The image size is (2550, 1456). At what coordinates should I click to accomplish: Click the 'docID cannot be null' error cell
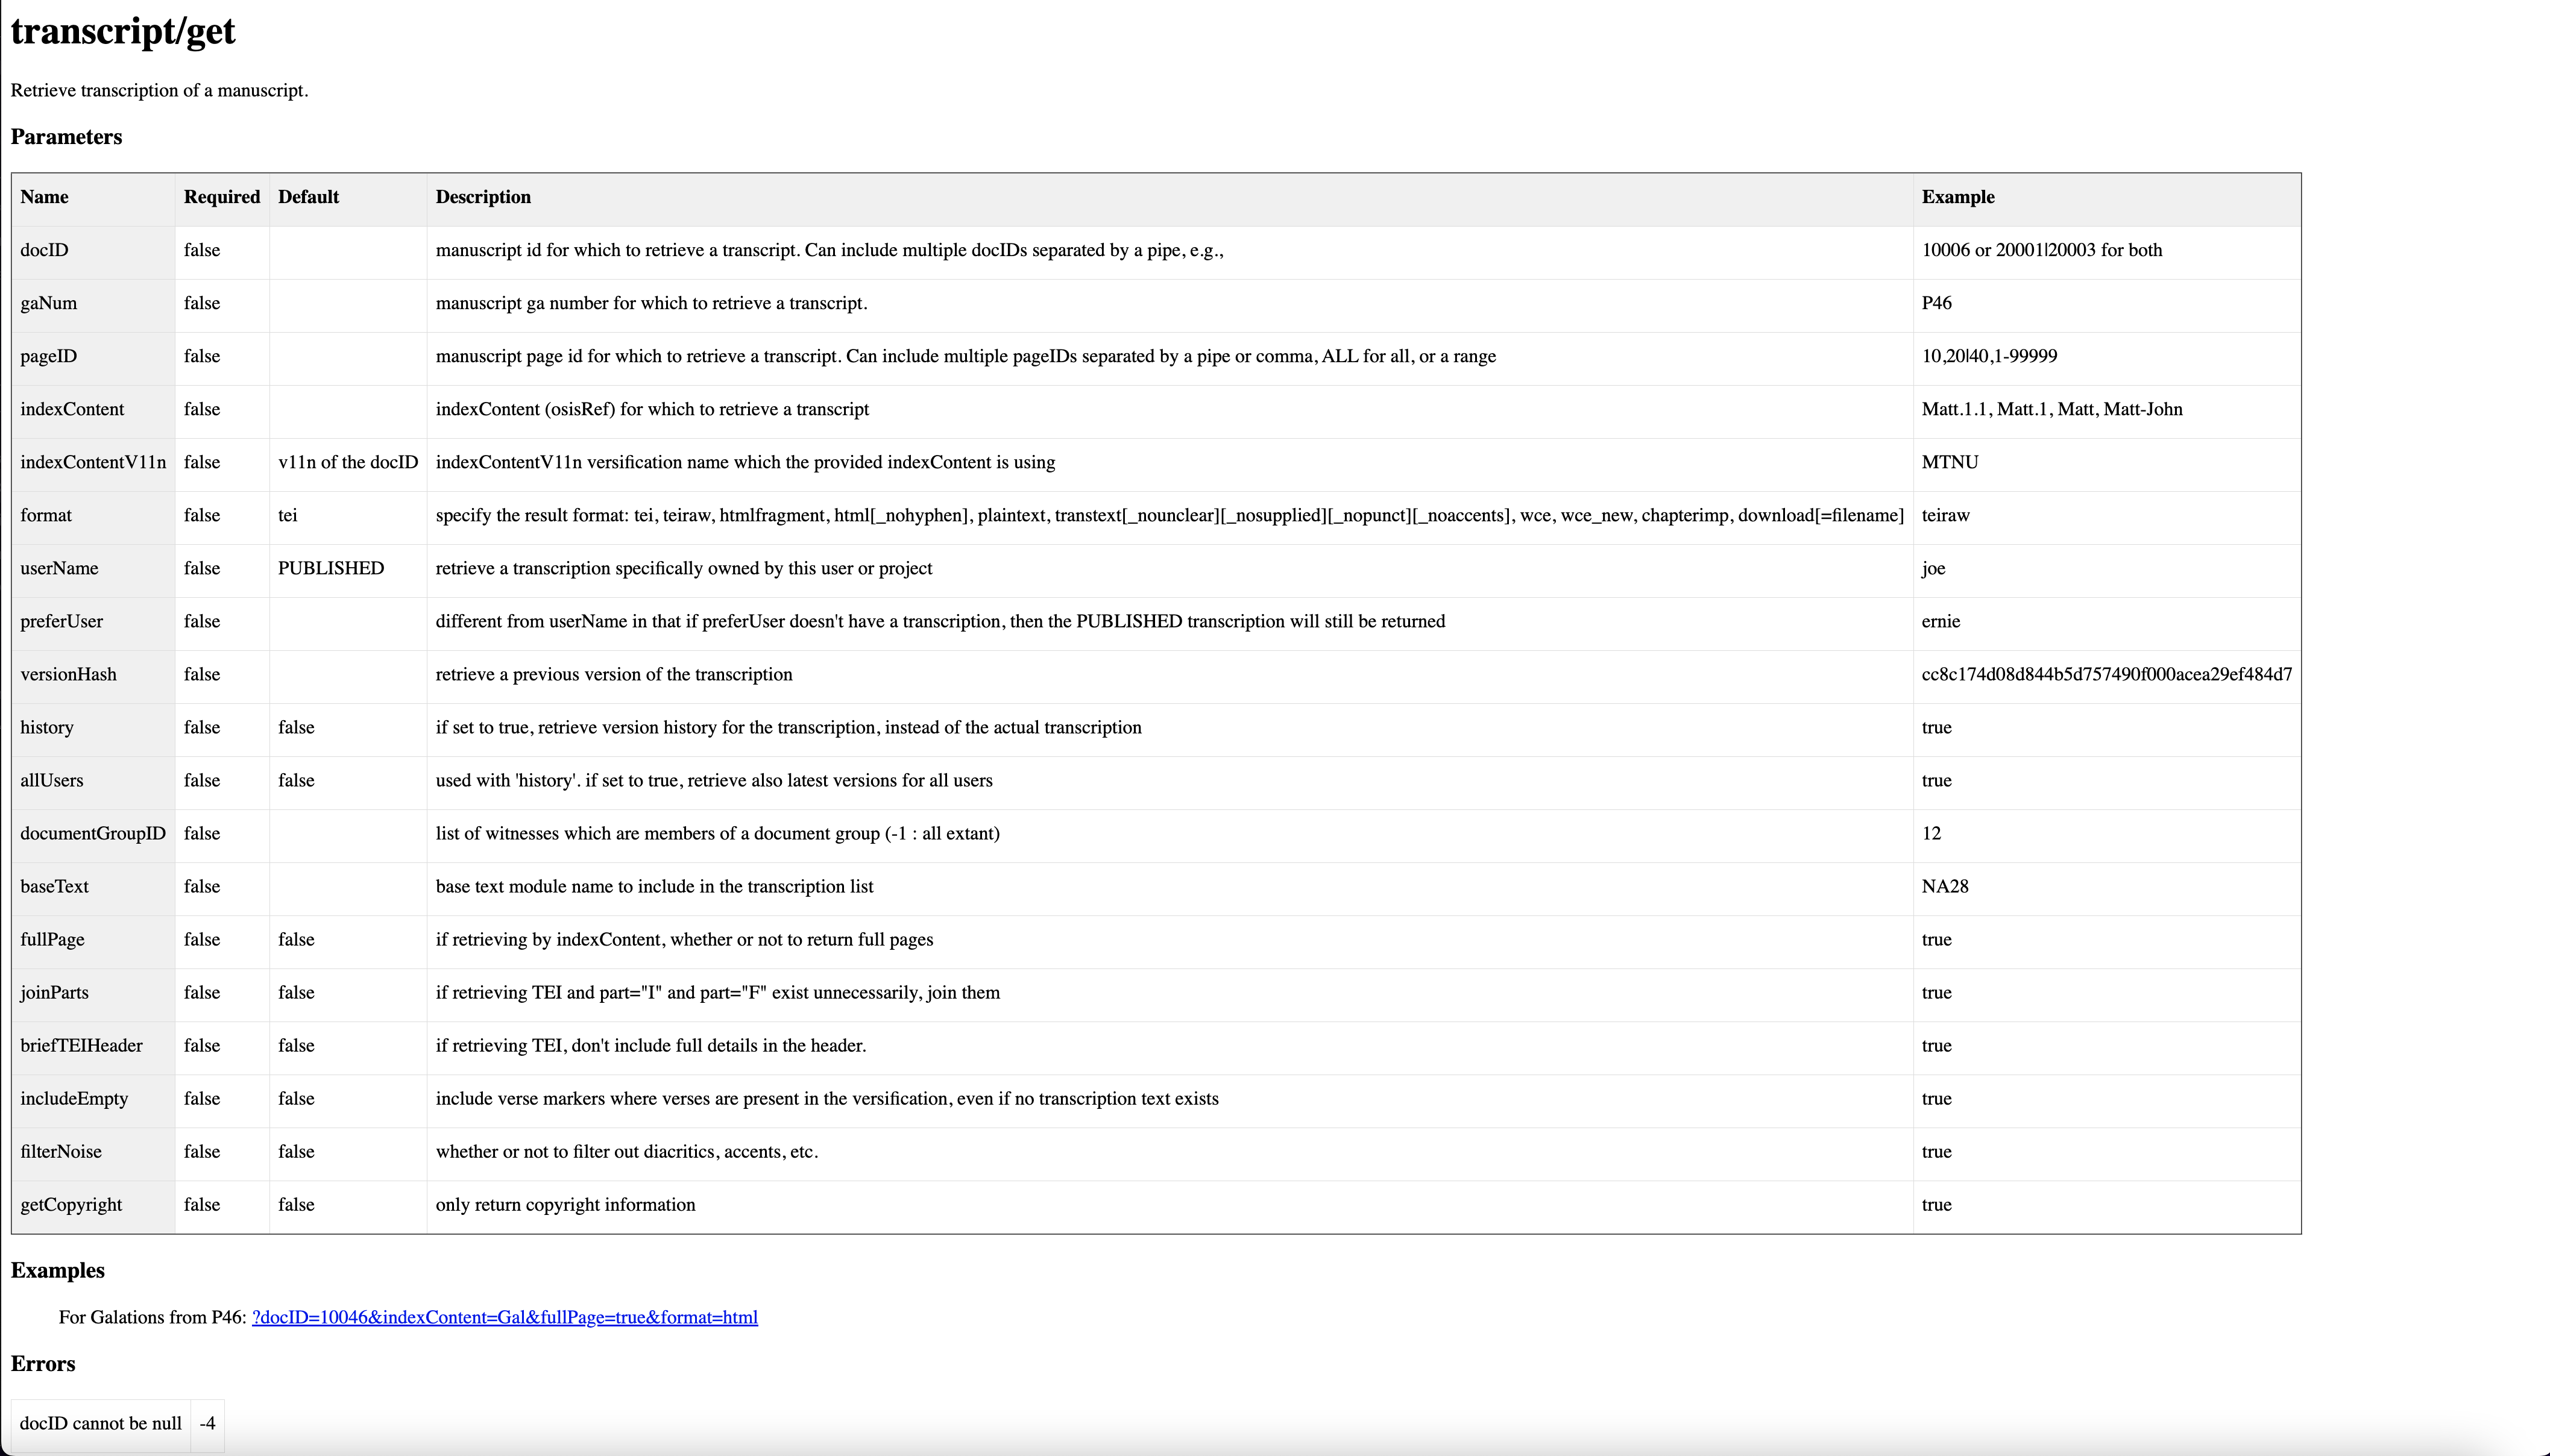point(101,1423)
